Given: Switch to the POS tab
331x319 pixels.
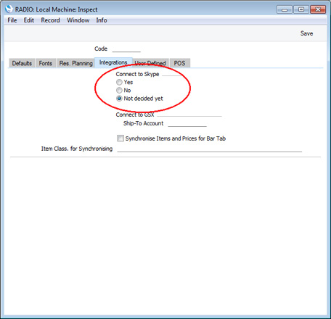Looking at the screenshot, I should (x=180, y=63).
